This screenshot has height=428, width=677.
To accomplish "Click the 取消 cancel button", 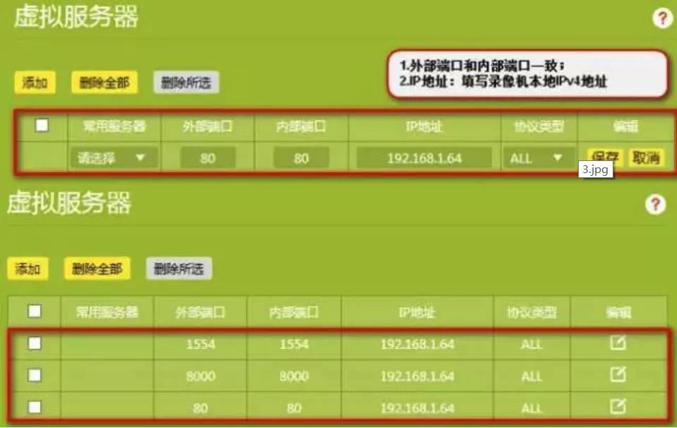I will [647, 158].
